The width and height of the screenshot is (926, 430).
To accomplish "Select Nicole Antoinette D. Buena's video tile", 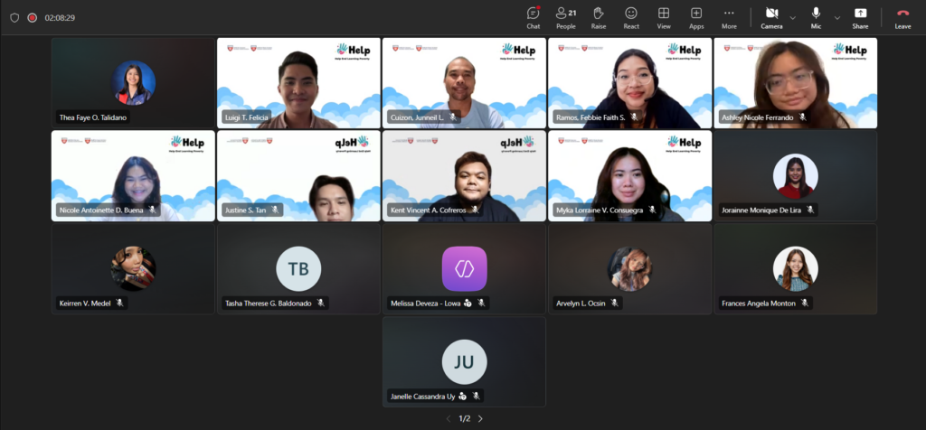I will [134, 176].
